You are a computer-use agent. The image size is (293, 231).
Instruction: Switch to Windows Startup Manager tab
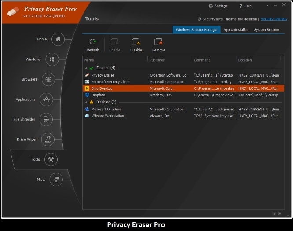(197, 30)
